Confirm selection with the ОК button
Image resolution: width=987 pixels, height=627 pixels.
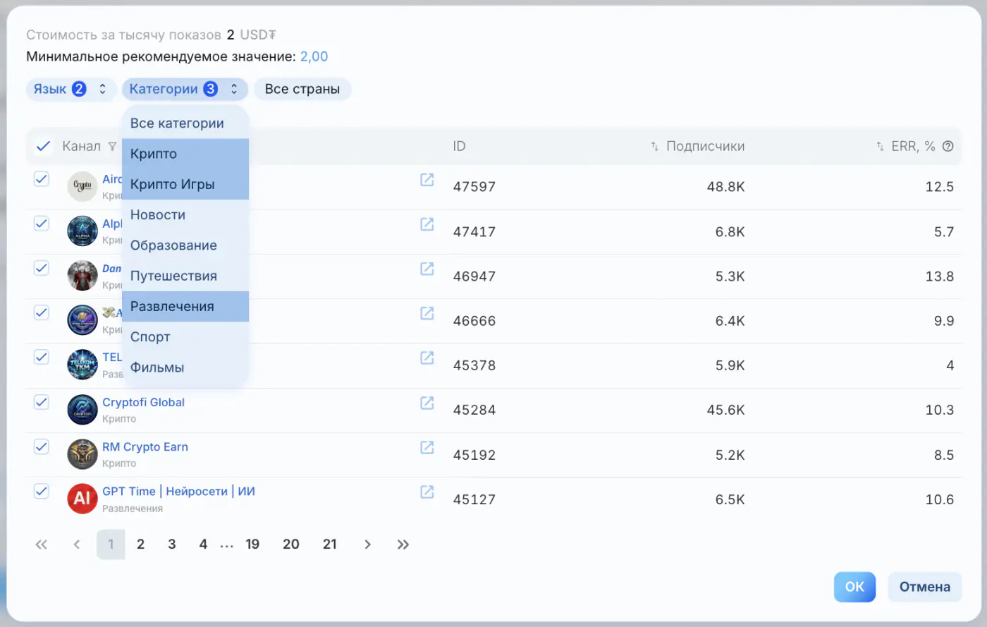854,587
